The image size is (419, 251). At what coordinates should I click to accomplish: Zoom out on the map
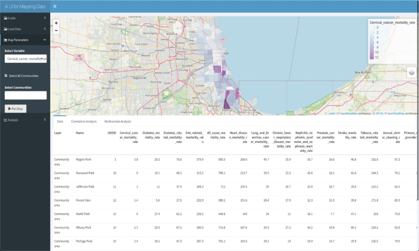click(x=56, y=31)
